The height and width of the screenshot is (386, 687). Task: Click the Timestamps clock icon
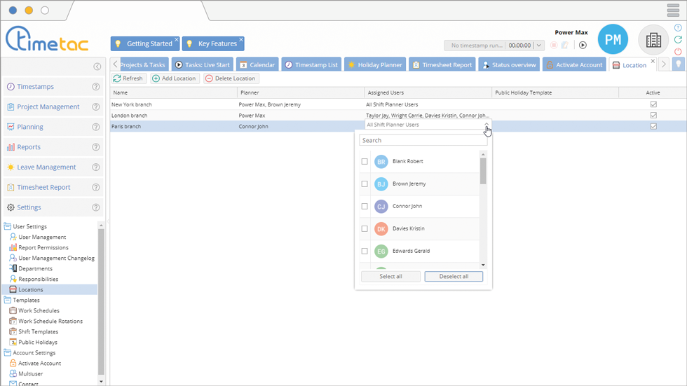coord(11,87)
